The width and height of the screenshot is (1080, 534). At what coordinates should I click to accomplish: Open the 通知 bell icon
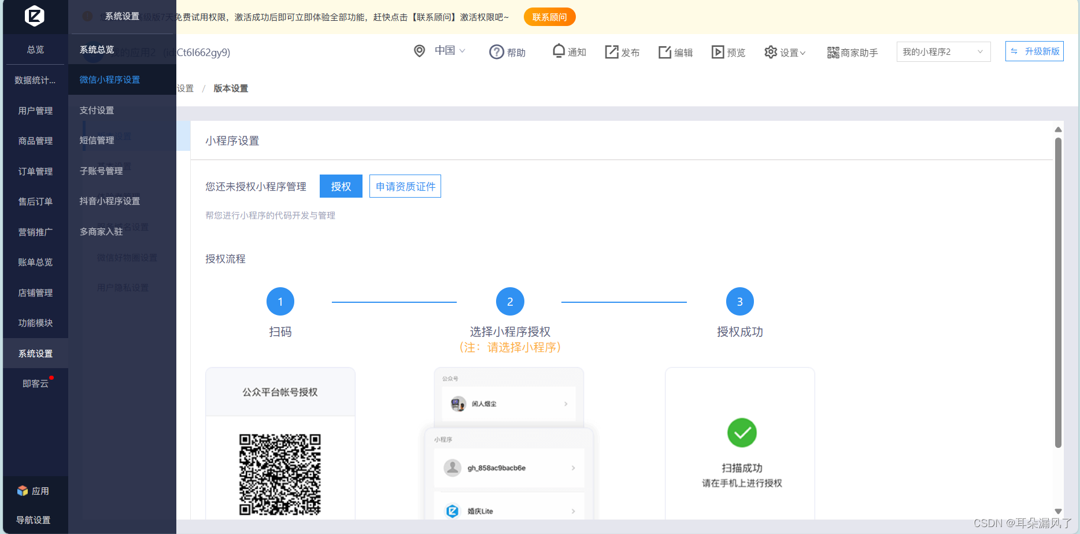point(559,51)
